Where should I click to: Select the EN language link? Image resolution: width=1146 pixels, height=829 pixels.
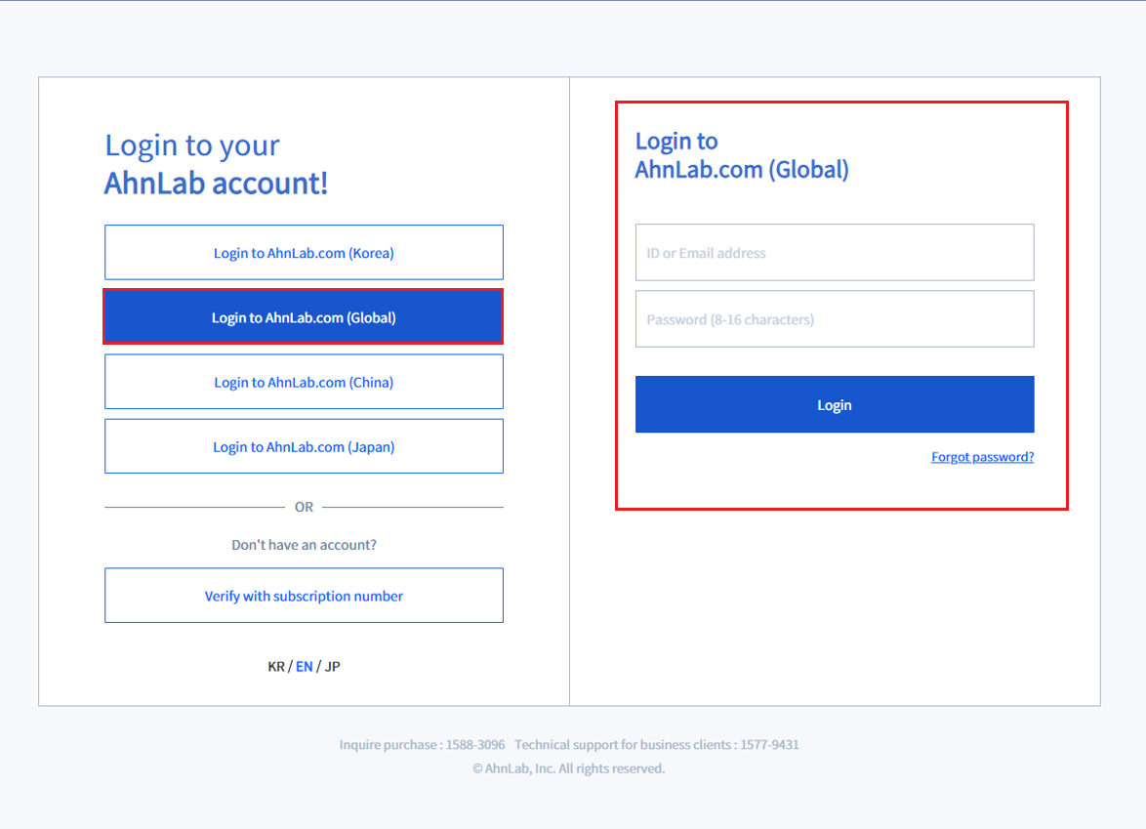point(304,667)
